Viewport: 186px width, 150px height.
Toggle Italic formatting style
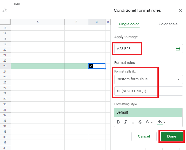(x=126, y=122)
